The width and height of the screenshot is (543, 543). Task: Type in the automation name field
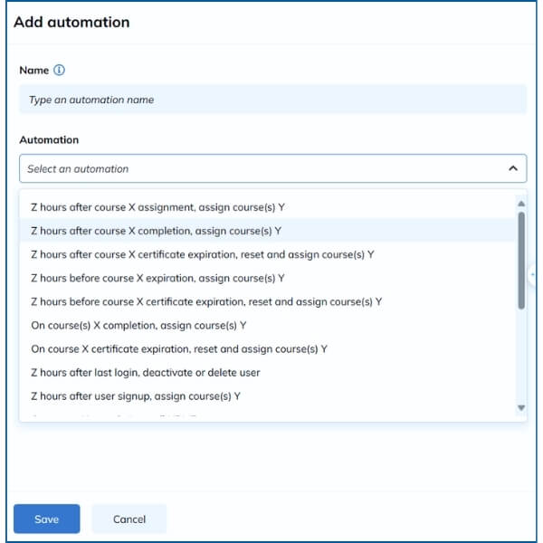point(271,100)
